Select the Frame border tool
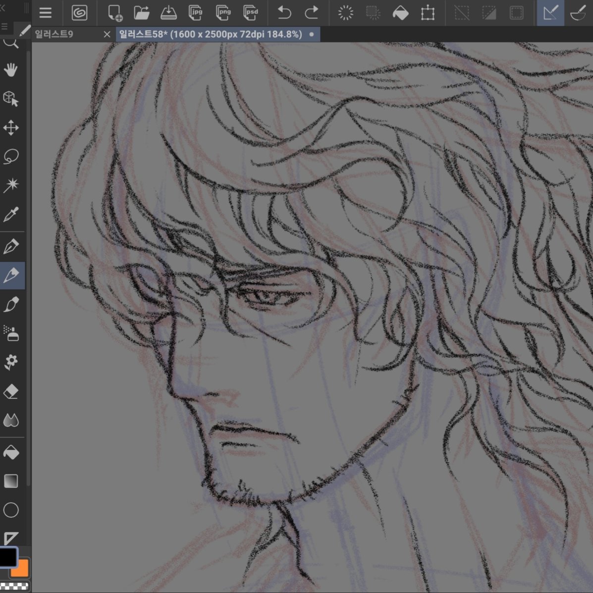 pos(11,539)
